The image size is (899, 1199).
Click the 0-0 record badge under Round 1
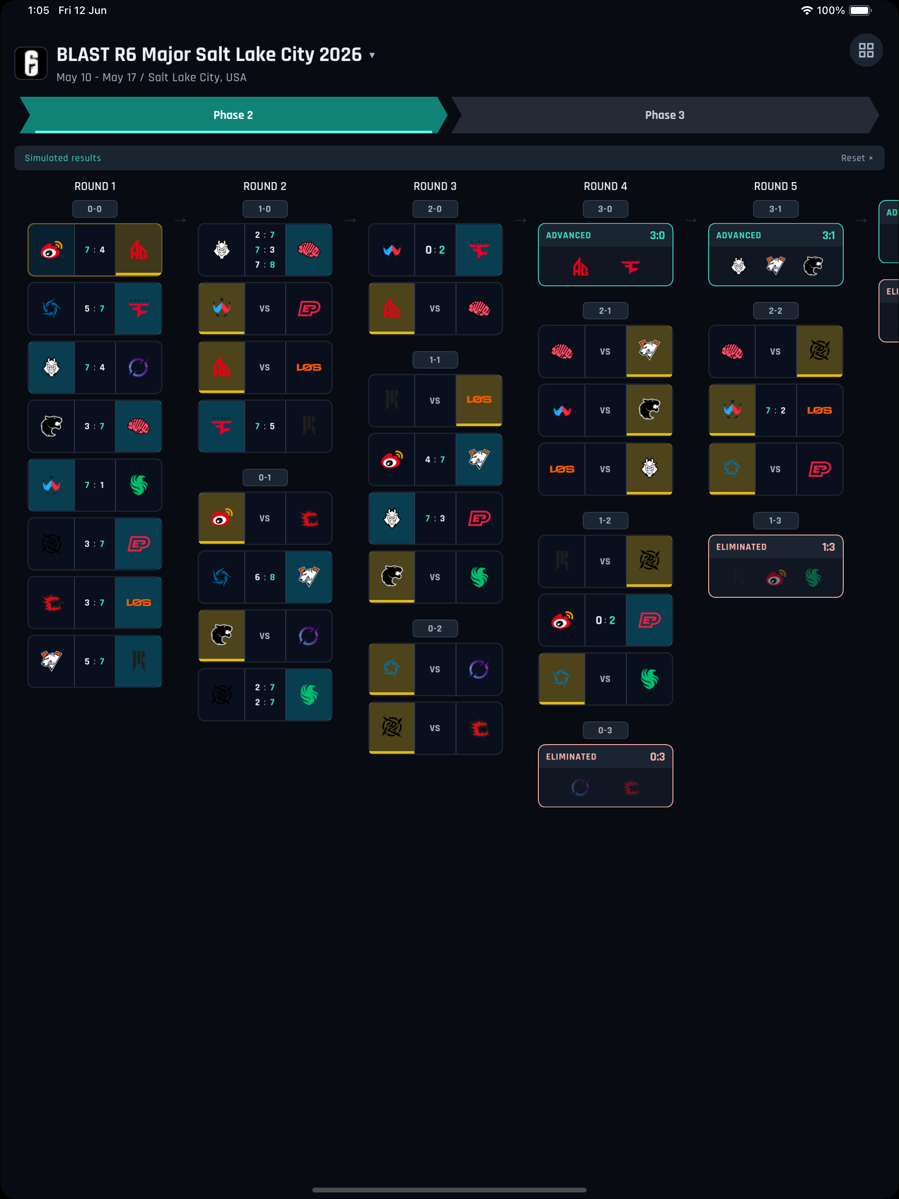pos(95,209)
